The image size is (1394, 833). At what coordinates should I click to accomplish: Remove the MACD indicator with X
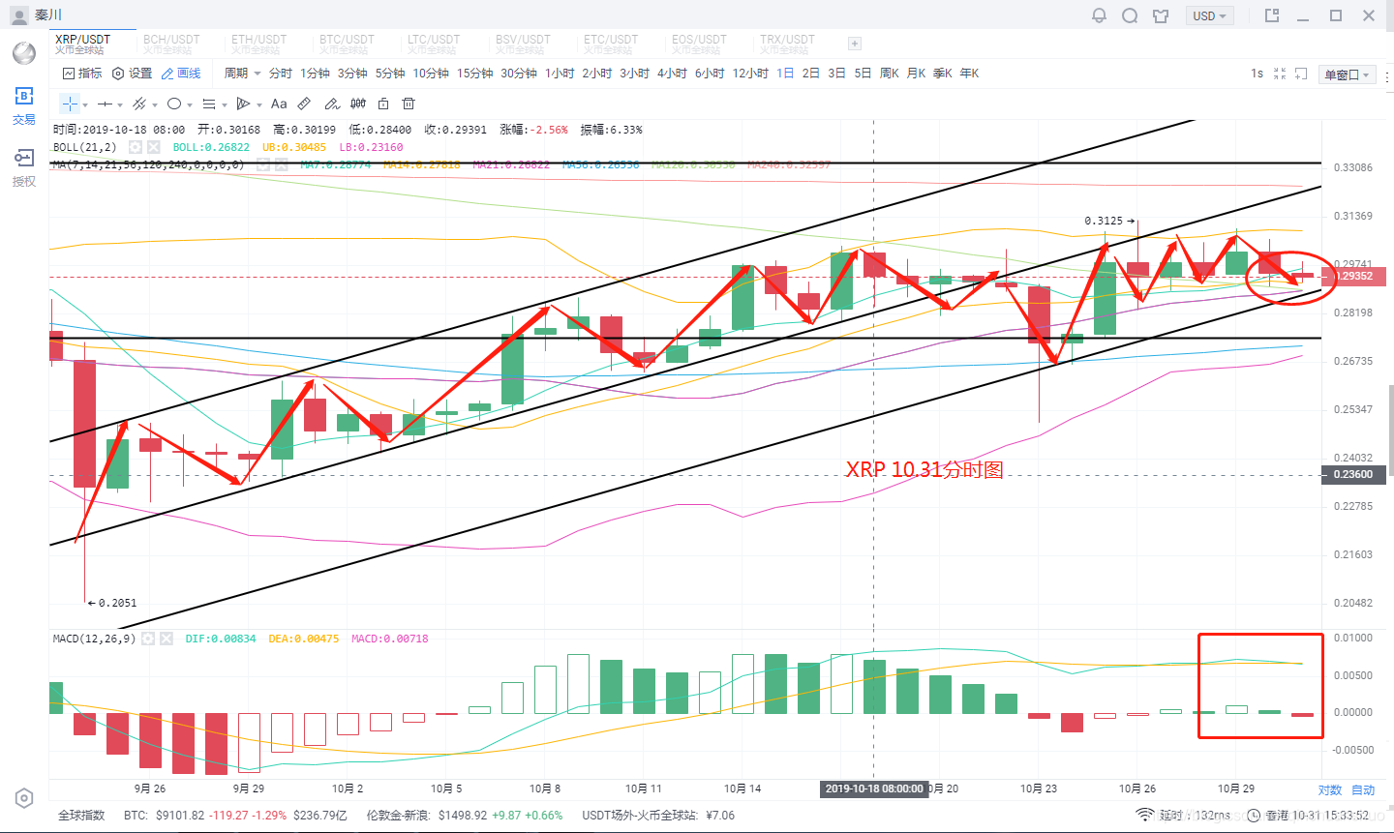click(166, 639)
